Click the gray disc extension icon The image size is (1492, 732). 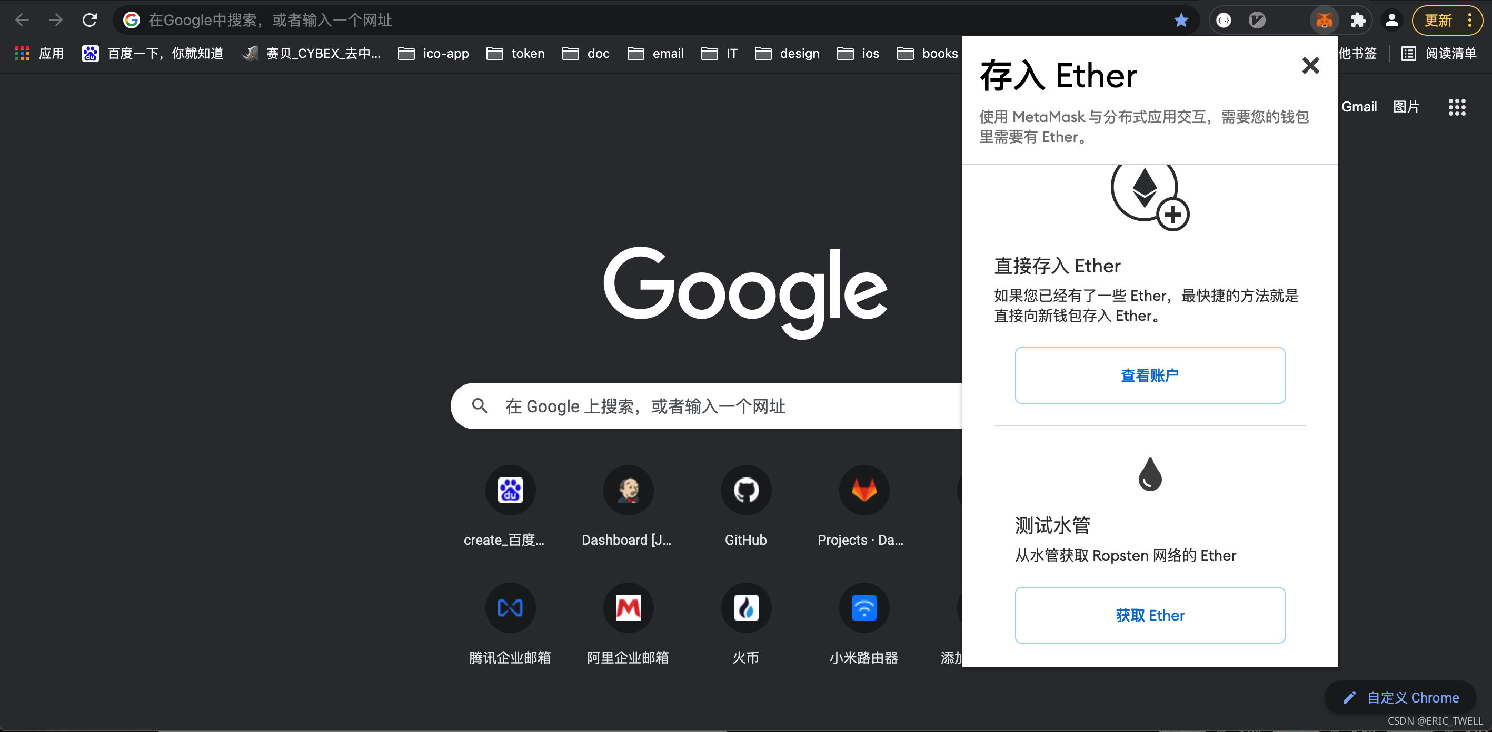point(1256,21)
